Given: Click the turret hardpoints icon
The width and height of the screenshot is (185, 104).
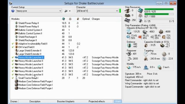Looking at the screenshot, I should pyautogui.click(x=127, y=11).
